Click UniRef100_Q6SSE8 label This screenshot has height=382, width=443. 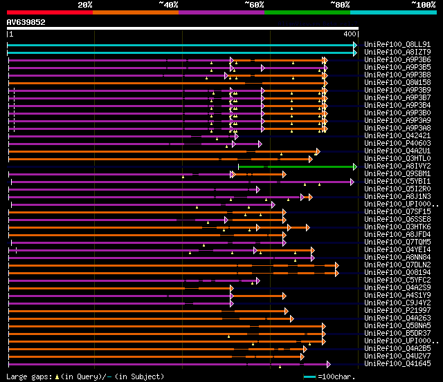pos(397,220)
